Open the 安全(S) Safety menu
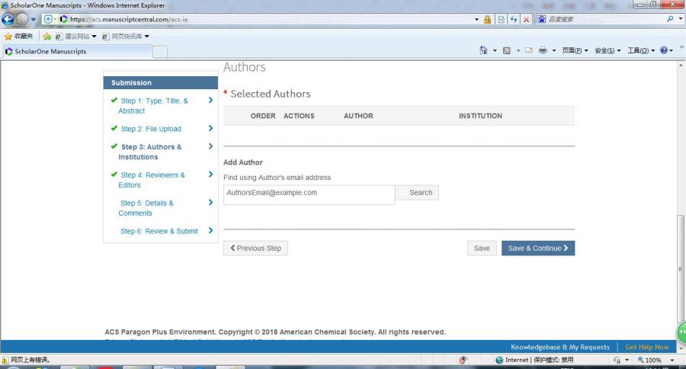 pos(607,50)
